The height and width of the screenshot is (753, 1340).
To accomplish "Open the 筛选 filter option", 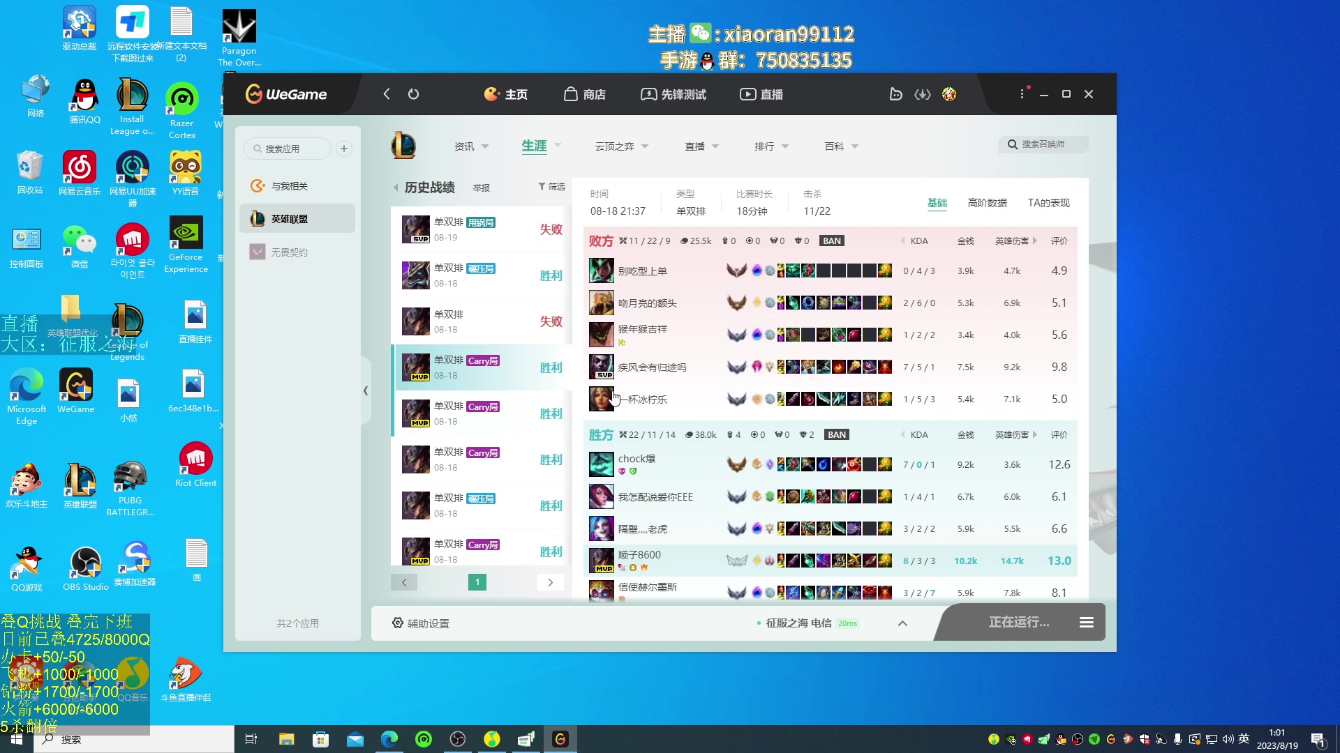I will (551, 187).
